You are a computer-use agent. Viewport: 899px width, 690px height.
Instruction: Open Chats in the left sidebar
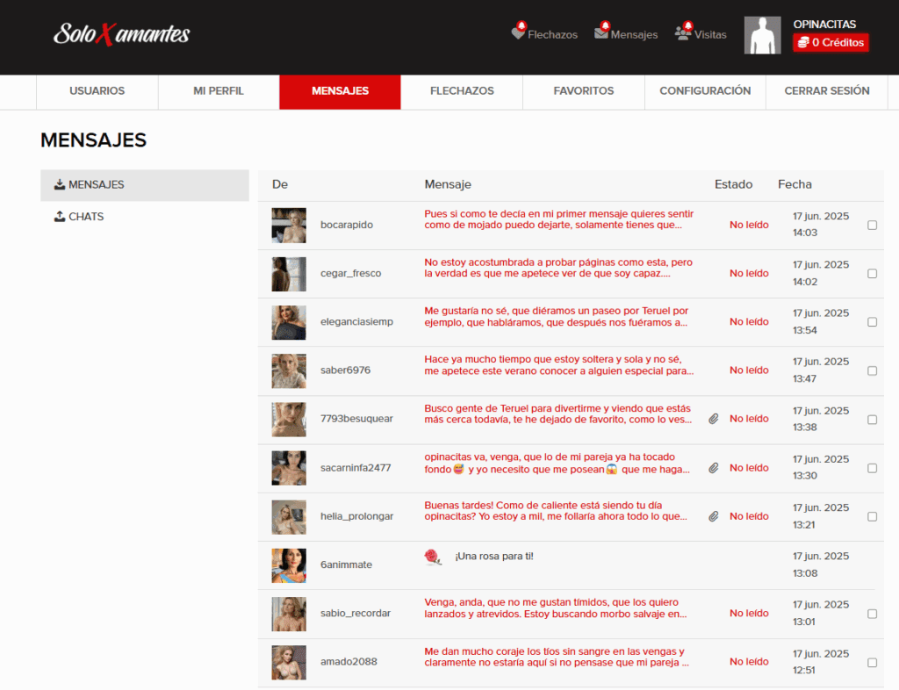[x=85, y=217]
